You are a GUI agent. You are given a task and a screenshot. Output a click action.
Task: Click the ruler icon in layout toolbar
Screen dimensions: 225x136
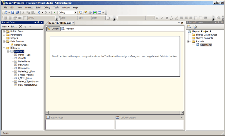pyautogui.click(x=25, y=18)
